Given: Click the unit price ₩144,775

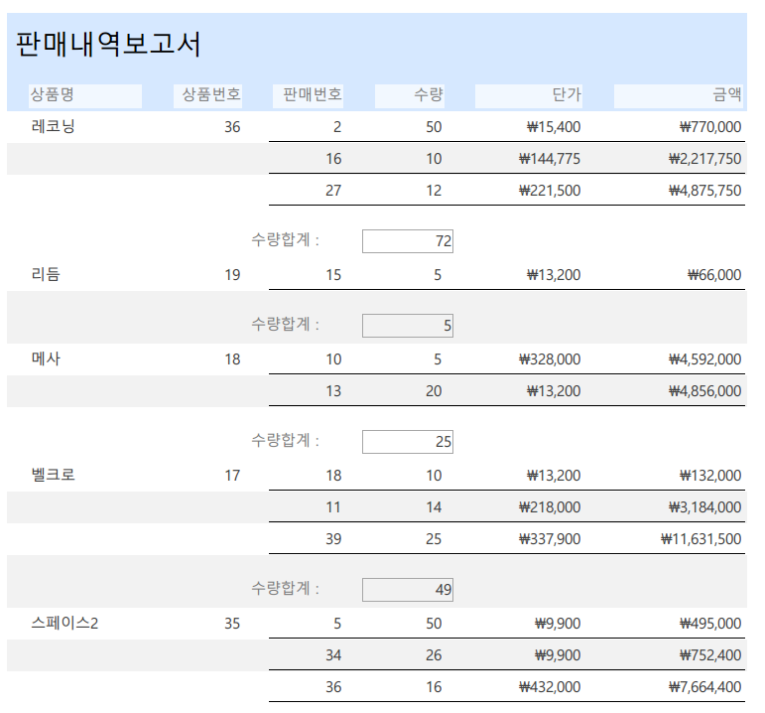Looking at the screenshot, I should 550,159.
